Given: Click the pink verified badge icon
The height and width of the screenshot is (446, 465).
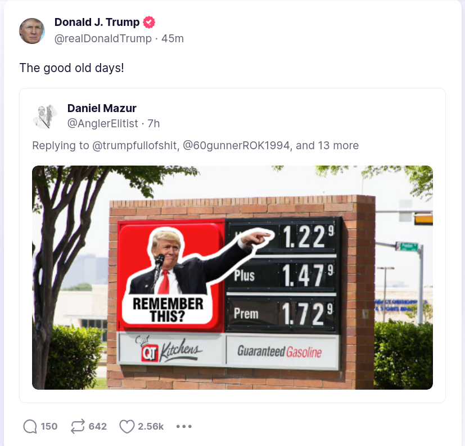Looking at the screenshot, I should click(149, 23).
